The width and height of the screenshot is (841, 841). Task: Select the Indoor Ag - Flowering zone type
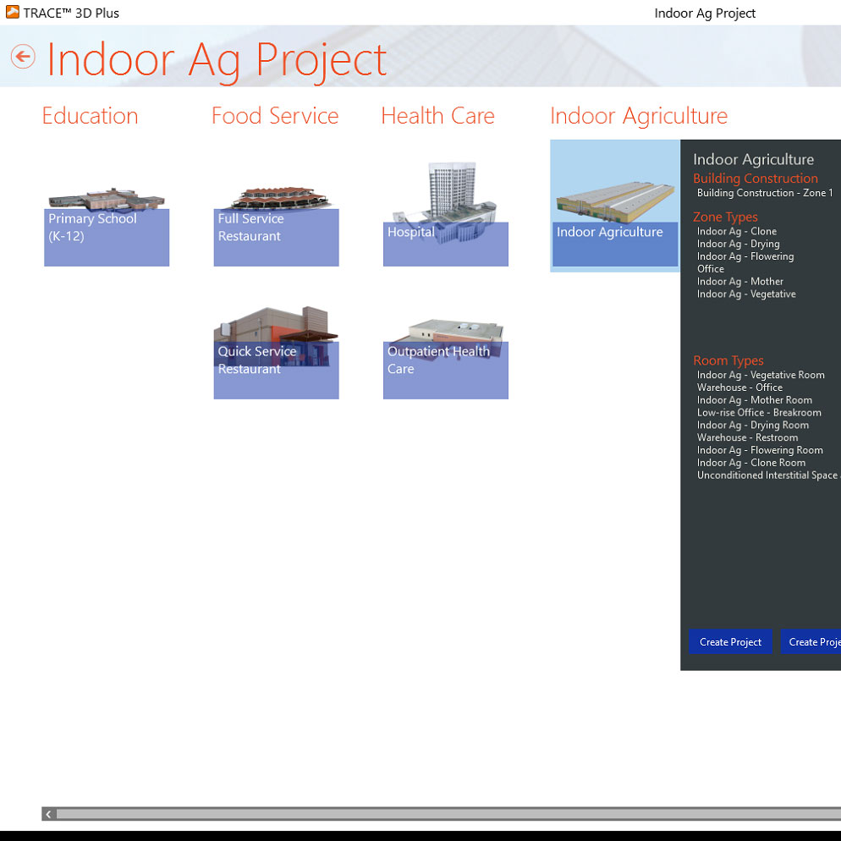745,256
